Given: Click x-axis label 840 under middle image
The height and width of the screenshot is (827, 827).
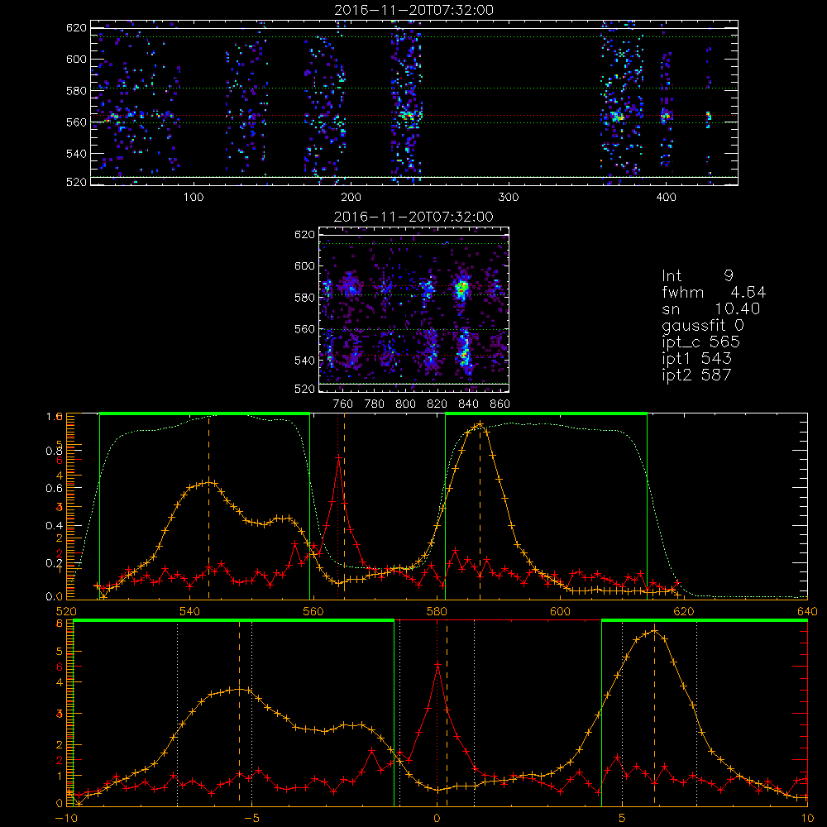Looking at the screenshot, I should click(468, 404).
